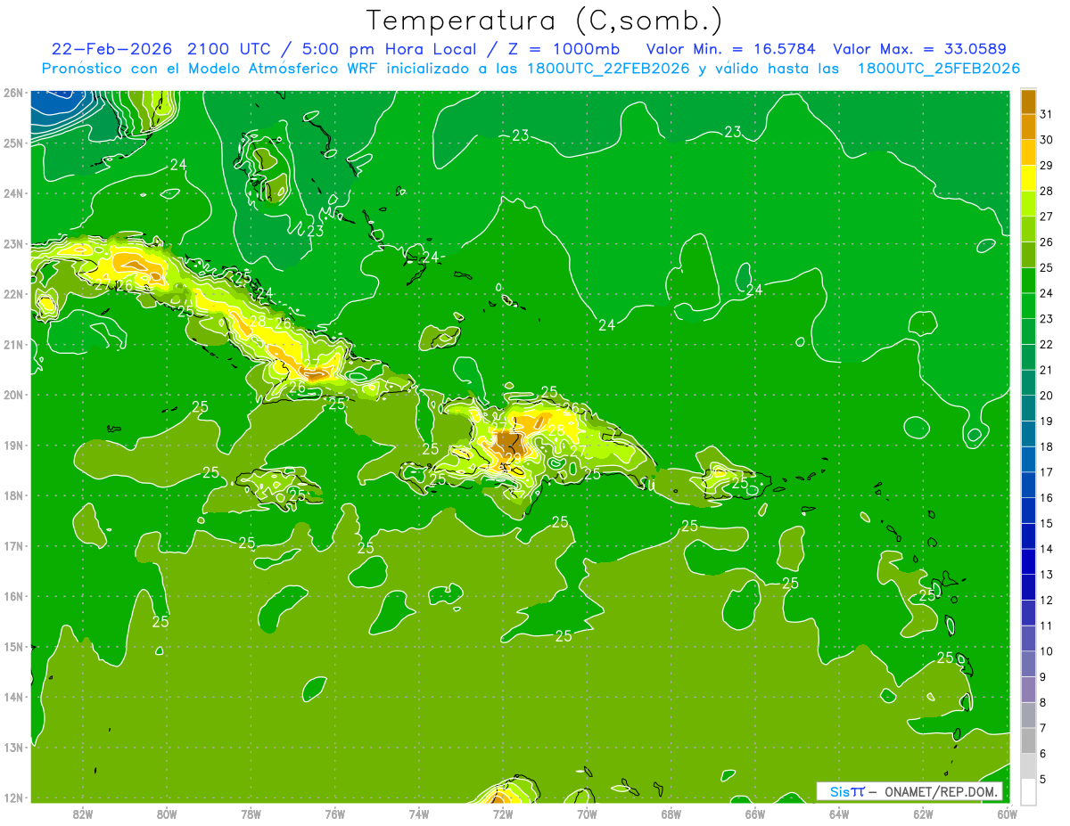
Task: Click the '1800UTC_25FEB2026' valid-until timestamp
Action: [939, 69]
